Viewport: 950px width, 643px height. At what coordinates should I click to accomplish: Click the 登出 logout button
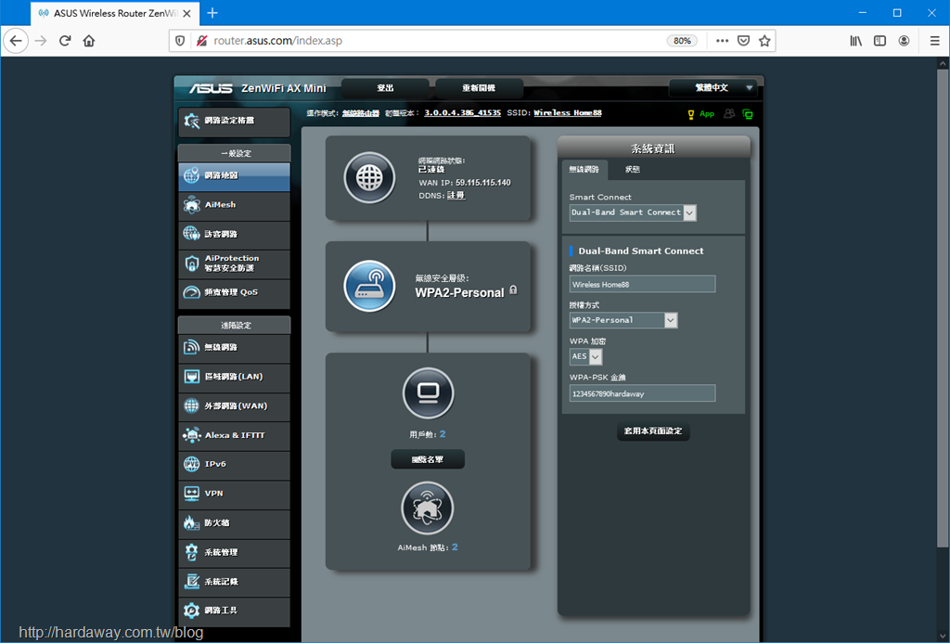(x=385, y=88)
